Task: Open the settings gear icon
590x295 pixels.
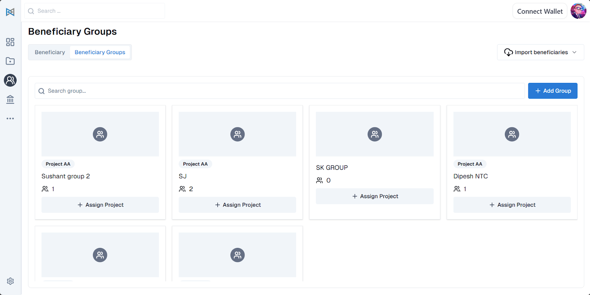Action: (x=10, y=281)
